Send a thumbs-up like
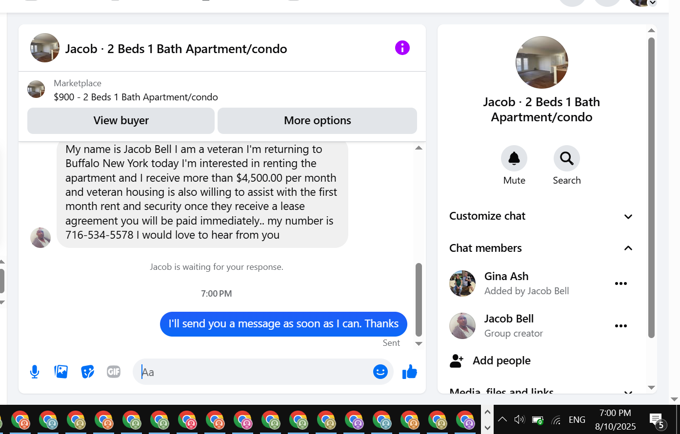The height and width of the screenshot is (434, 680). click(x=410, y=372)
